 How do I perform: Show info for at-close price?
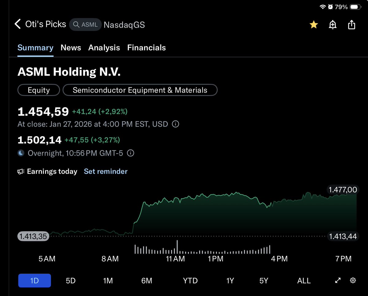click(x=175, y=124)
